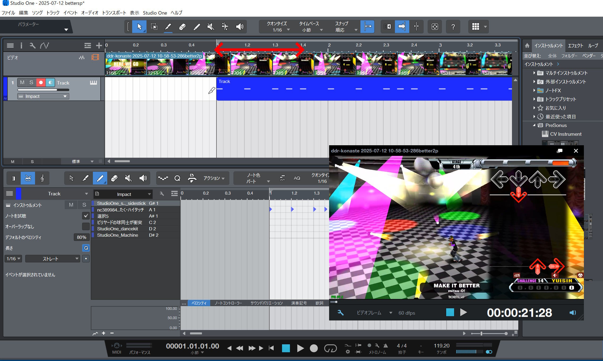Select the Arrow tool in top toolbar
603x361 pixels.
point(139,27)
